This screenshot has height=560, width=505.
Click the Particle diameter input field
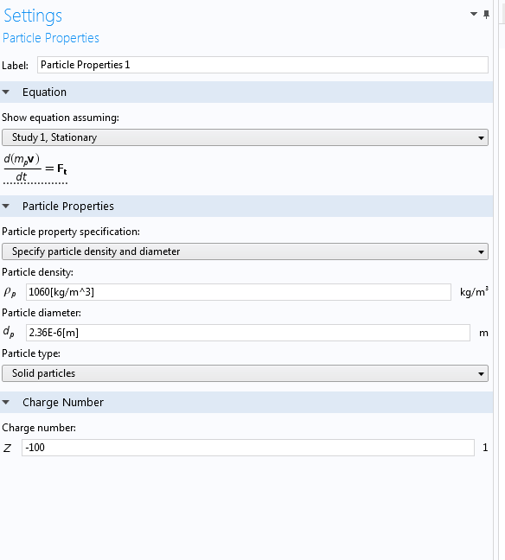247,333
